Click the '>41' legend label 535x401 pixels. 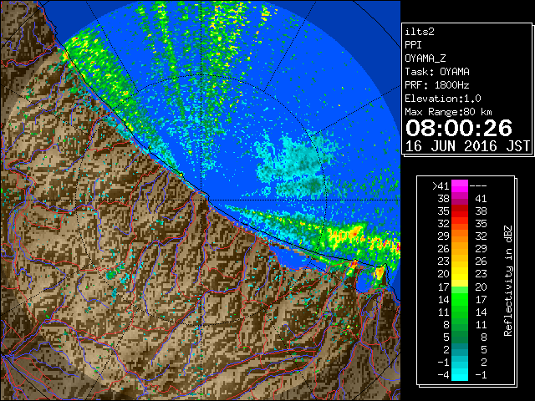click(441, 186)
